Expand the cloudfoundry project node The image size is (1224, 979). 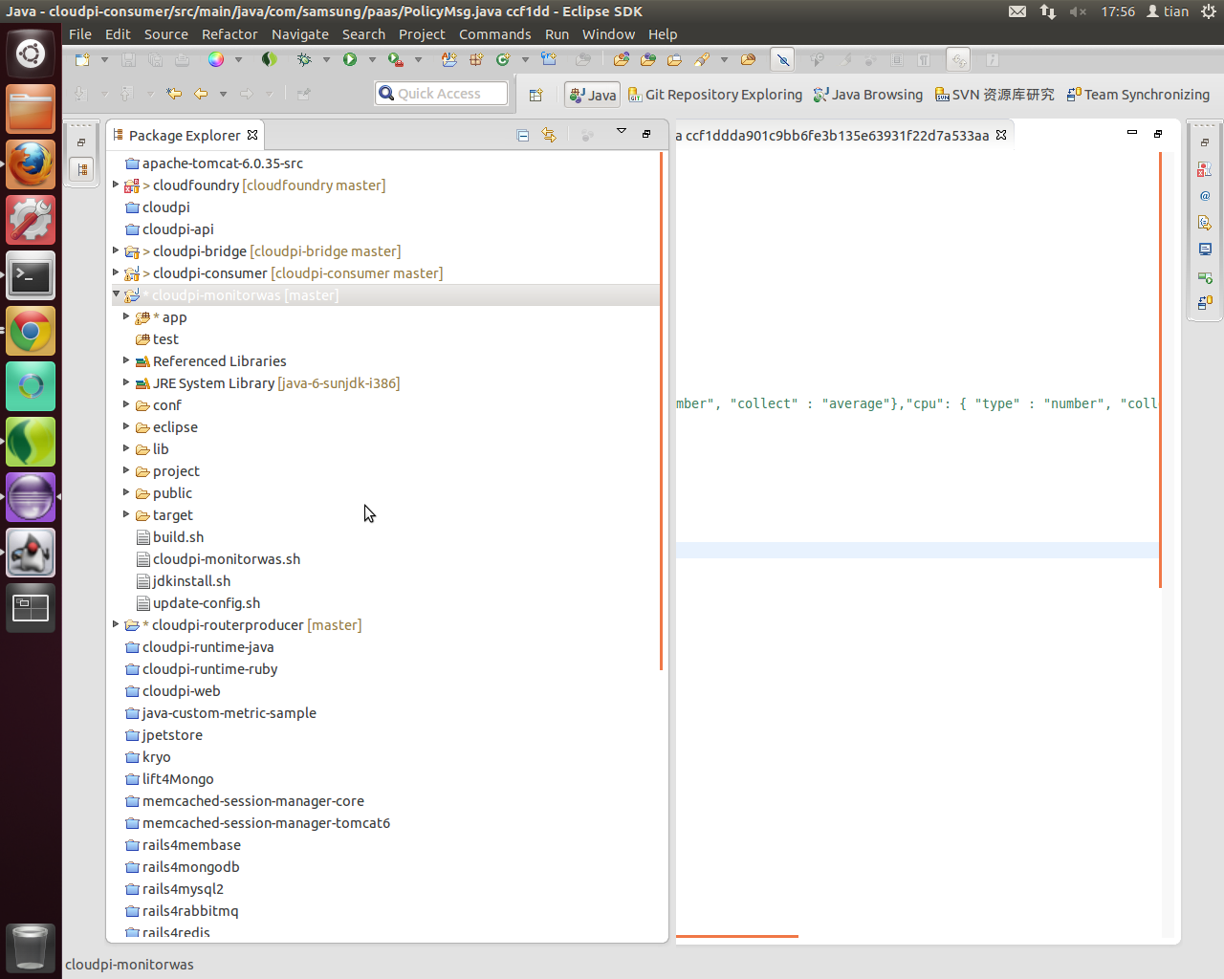click(x=116, y=185)
